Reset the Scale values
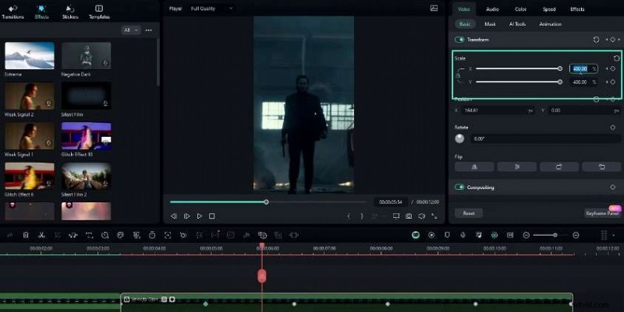 pos(616,58)
